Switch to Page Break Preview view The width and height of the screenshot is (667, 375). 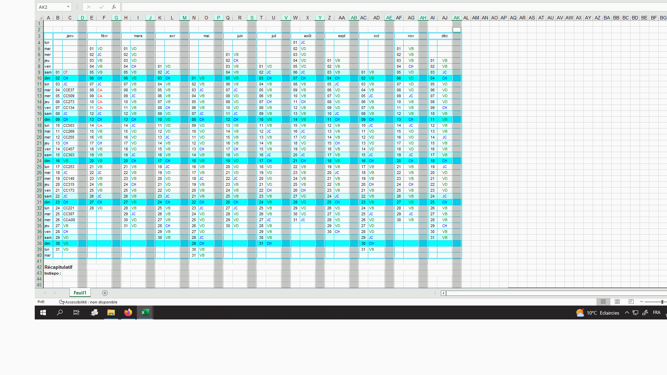(x=631, y=302)
